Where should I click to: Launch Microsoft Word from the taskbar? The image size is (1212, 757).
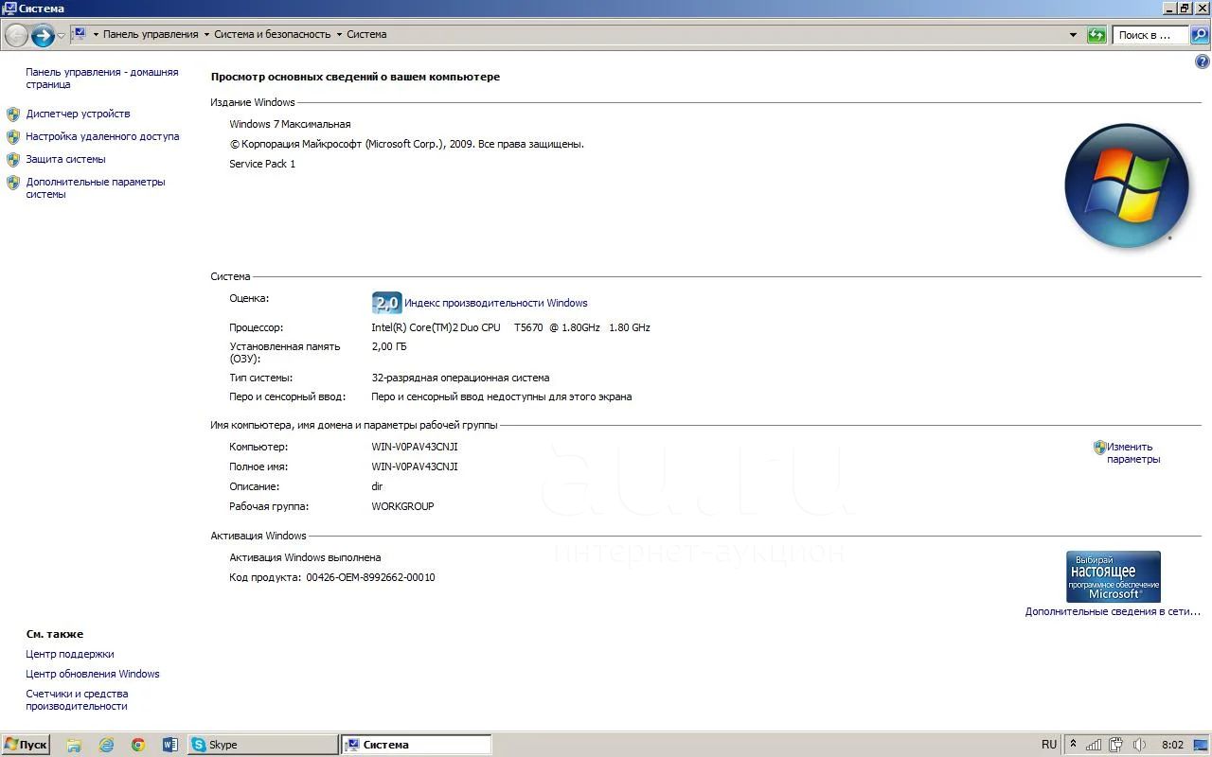pyautogui.click(x=170, y=745)
